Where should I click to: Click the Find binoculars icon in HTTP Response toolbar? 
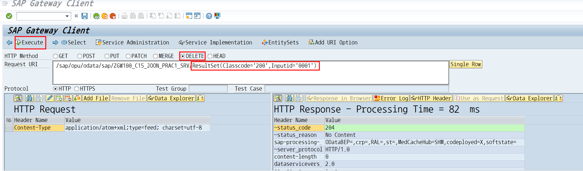pyautogui.click(x=289, y=98)
